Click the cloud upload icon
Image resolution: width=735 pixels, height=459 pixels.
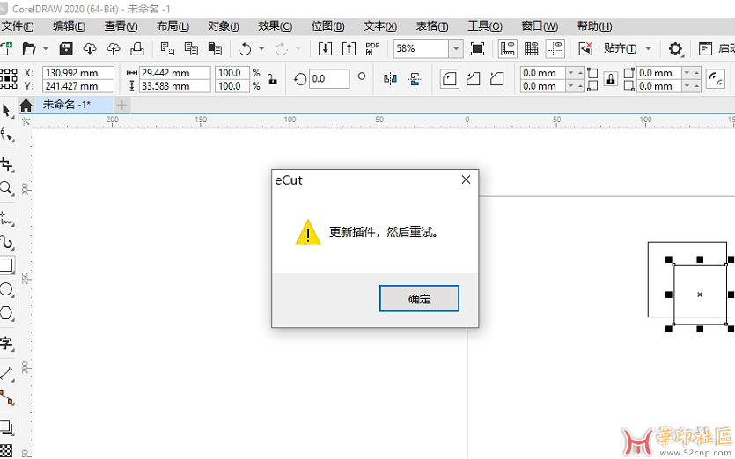[114, 48]
